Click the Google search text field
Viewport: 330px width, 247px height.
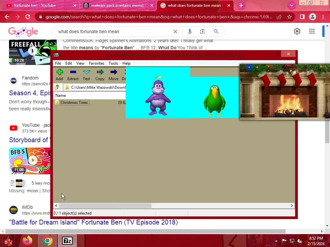tap(114, 32)
